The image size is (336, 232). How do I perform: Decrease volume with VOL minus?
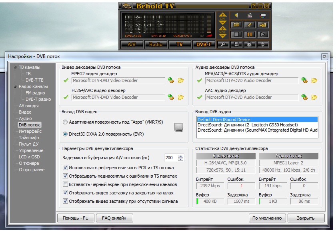pyautogui.click(x=223, y=36)
